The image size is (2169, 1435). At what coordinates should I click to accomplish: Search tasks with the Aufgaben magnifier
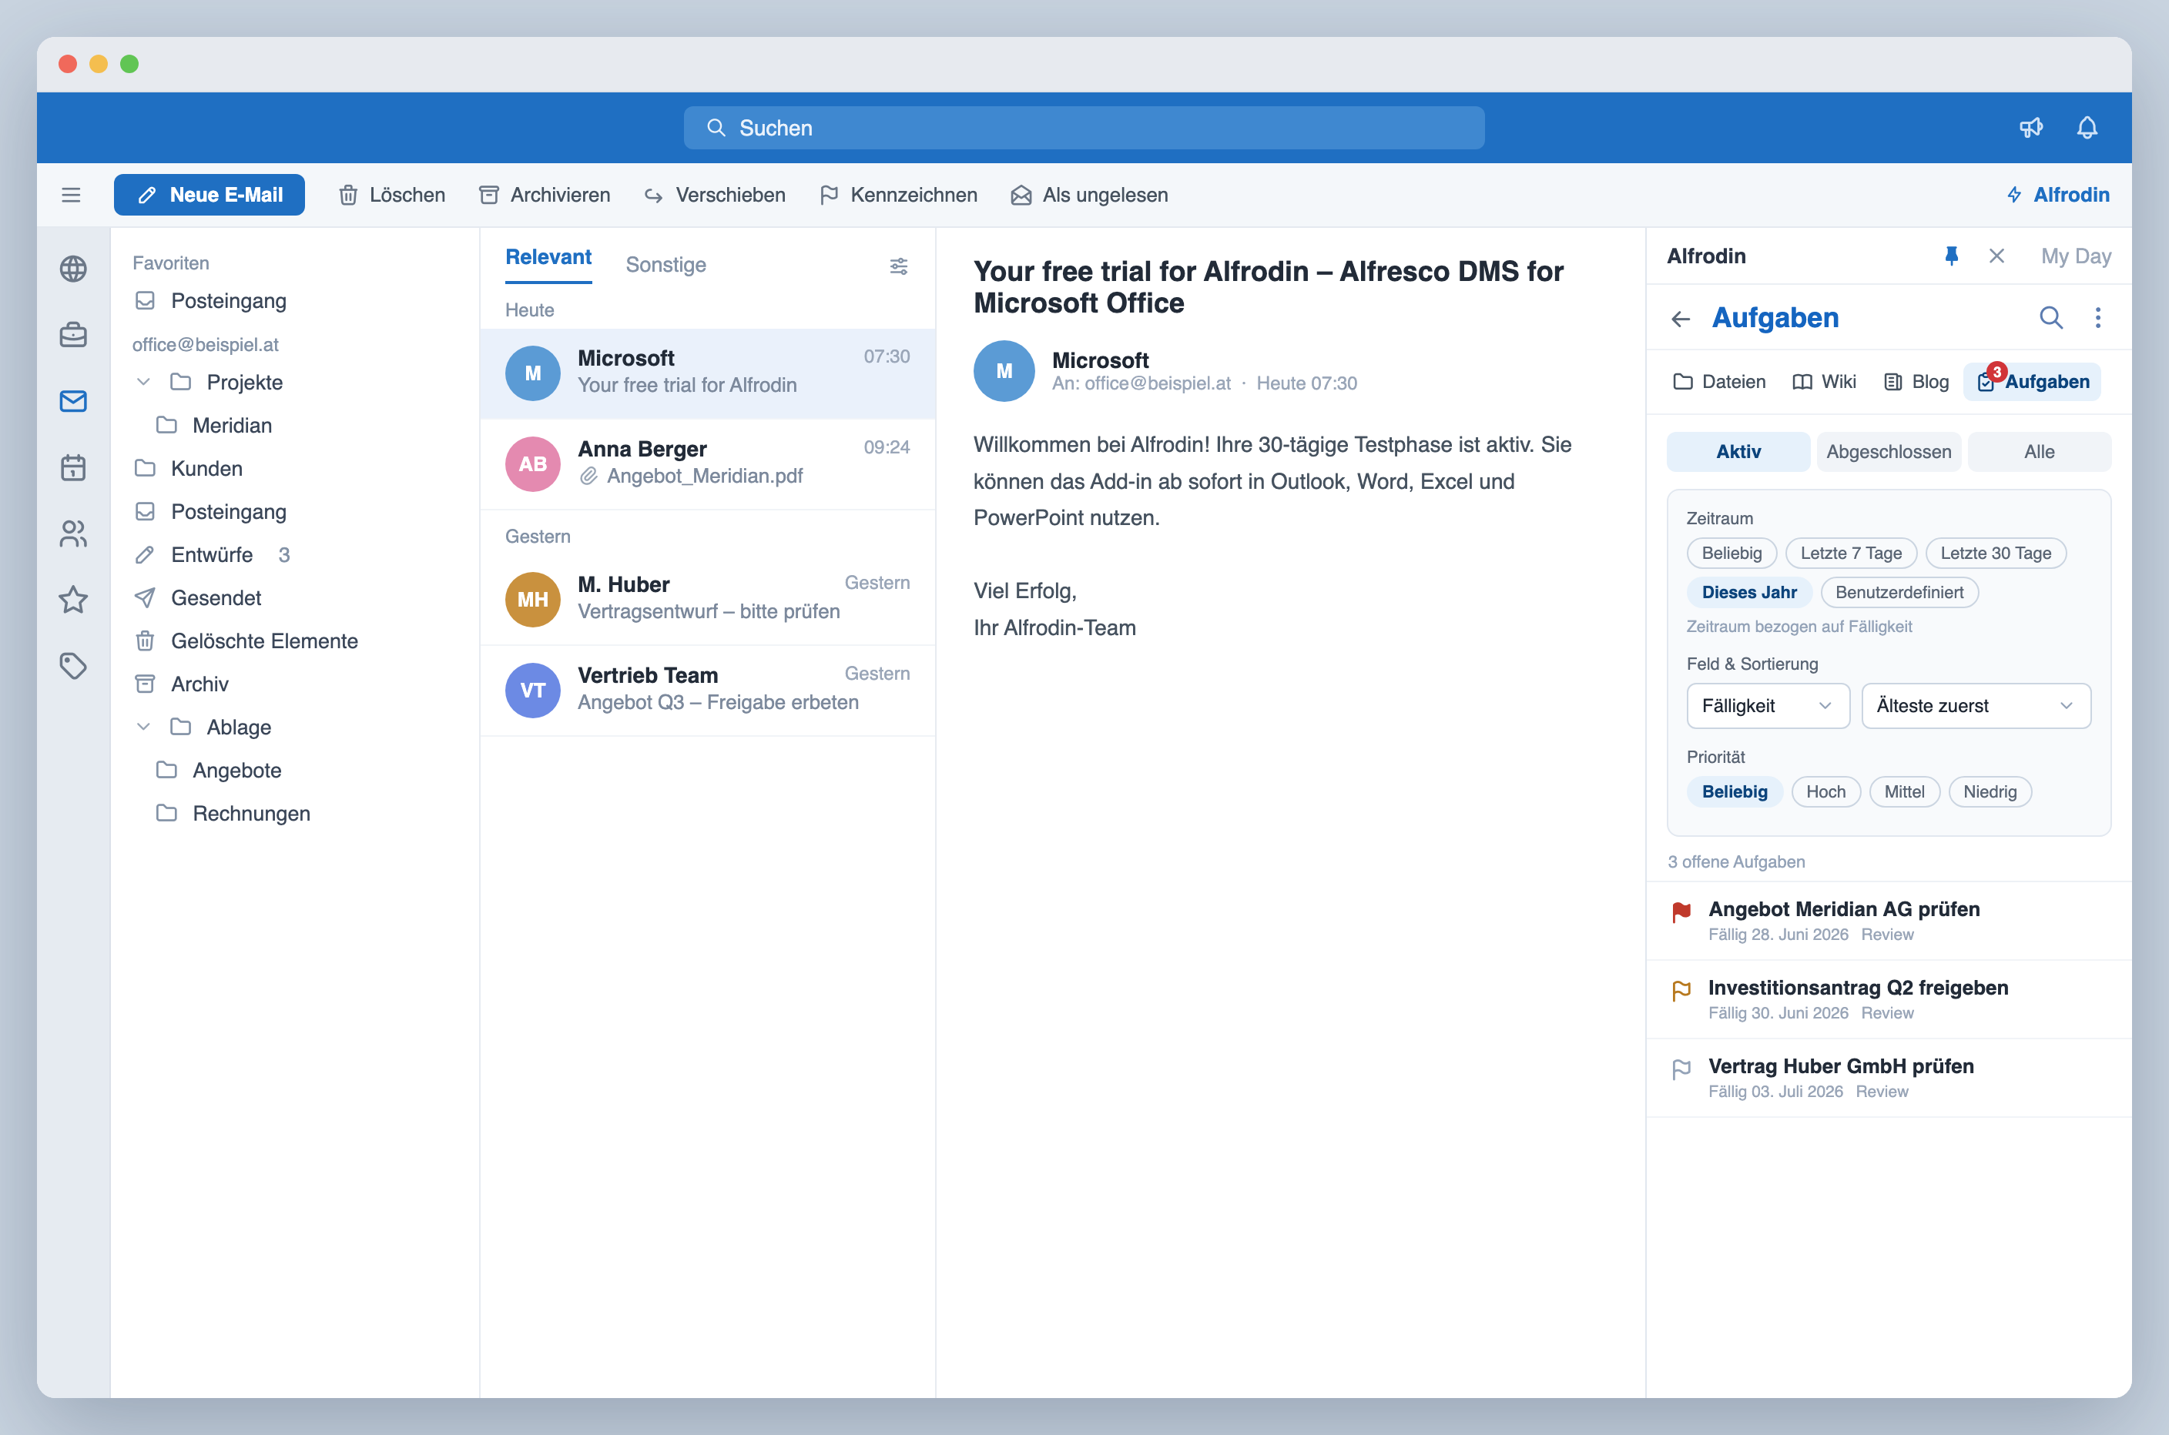tap(2051, 318)
